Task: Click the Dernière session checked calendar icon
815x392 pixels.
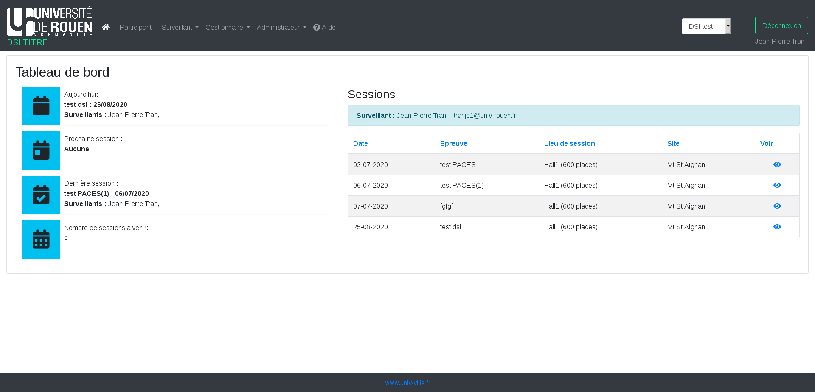Action: pyautogui.click(x=41, y=195)
